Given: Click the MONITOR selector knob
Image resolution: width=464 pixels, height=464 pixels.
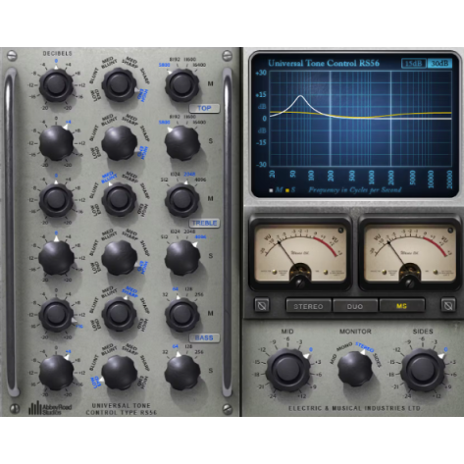Looking at the screenshot, I should (355, 370).
